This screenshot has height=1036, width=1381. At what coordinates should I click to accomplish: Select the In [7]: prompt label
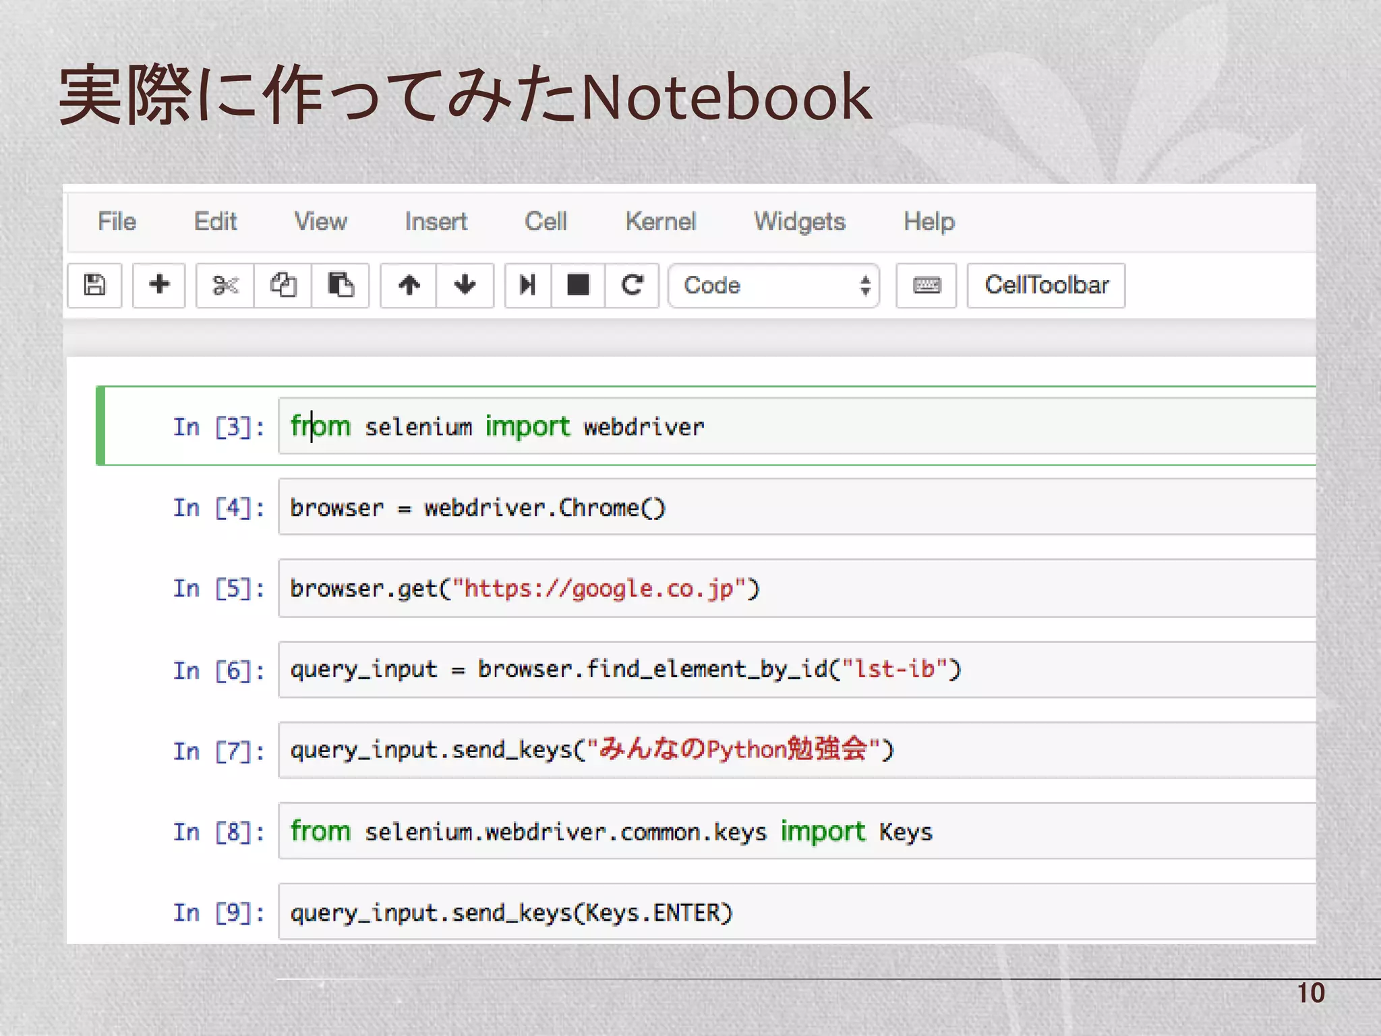219,751
